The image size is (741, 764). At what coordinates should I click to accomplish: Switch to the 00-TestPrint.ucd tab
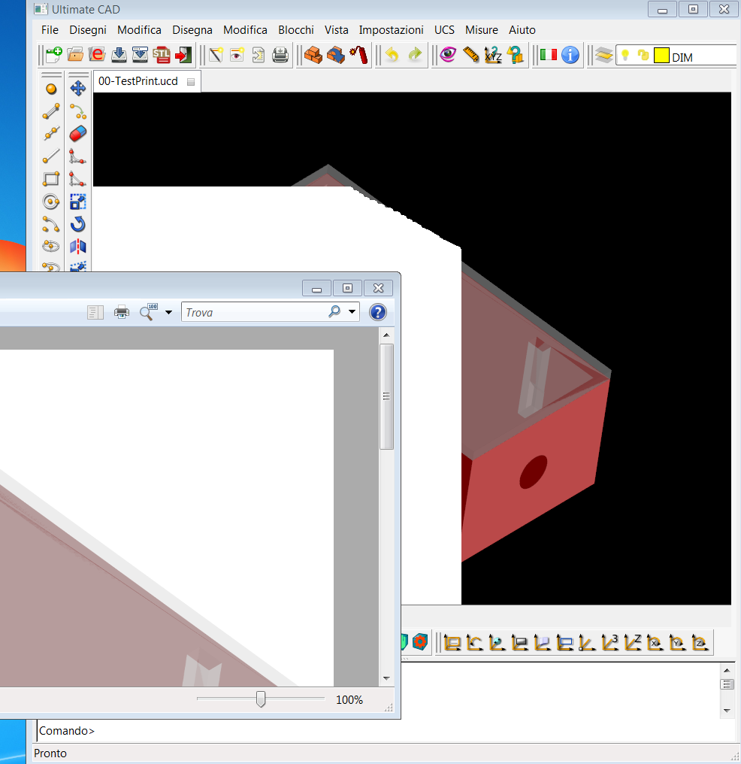(x=138, y=81)
